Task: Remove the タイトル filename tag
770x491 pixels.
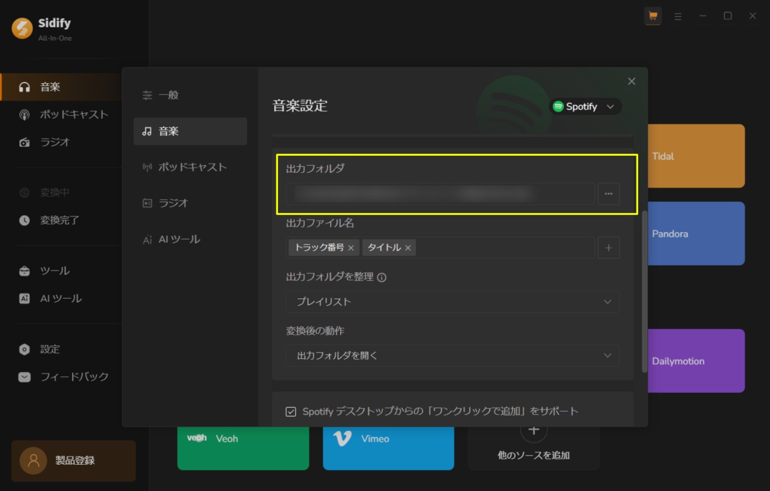Action: click(408, 248)
